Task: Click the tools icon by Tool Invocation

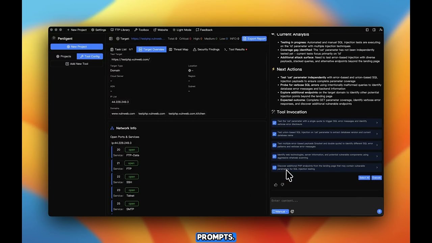Action: point(273,112)
